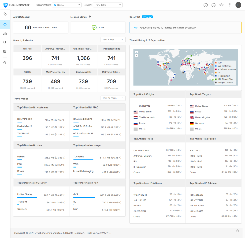Toggle the URL Threat Filter legend entry

pos(224,79)
